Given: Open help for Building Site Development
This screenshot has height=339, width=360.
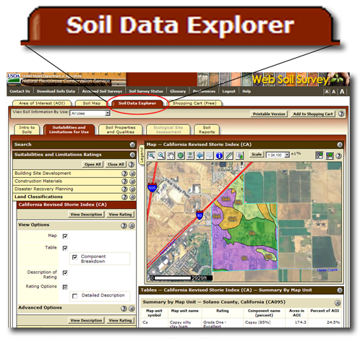Looking at the screenshot, I should click(124, 173).
